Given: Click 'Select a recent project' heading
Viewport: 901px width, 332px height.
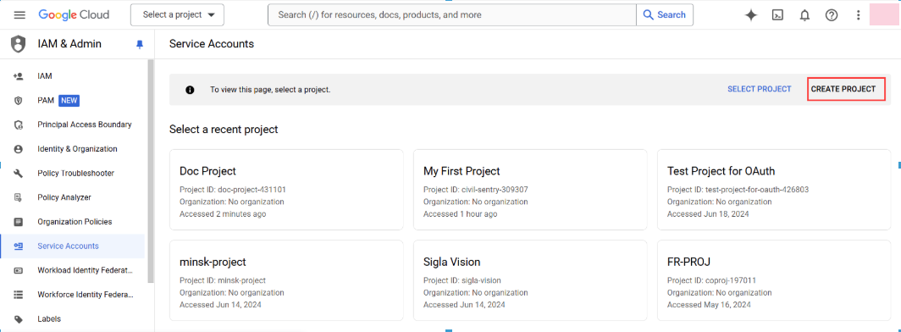Looking at the screenshot, I should 224,130.
